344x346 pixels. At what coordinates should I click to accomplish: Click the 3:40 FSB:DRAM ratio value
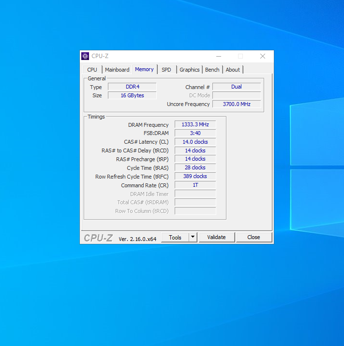coord(195,133)
